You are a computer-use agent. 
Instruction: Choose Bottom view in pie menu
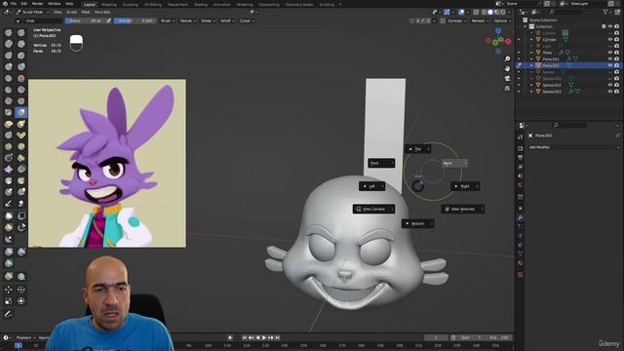[417, 223]
